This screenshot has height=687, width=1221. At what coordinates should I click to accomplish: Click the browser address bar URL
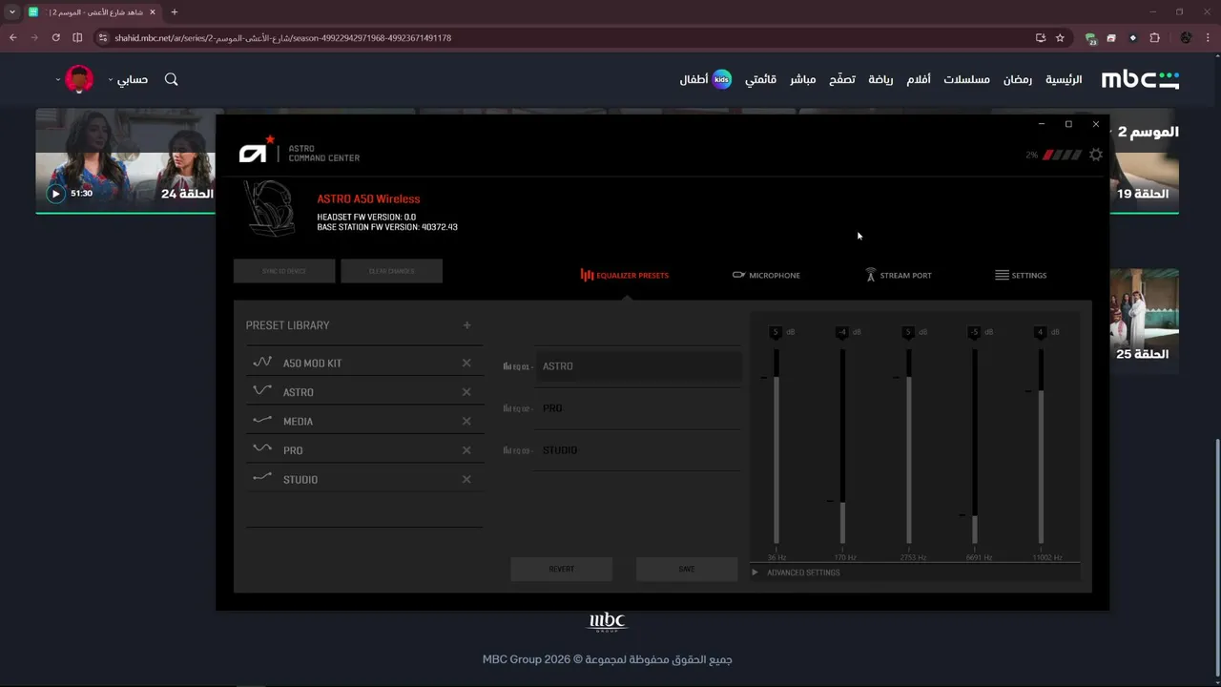(x=282, y=38)
